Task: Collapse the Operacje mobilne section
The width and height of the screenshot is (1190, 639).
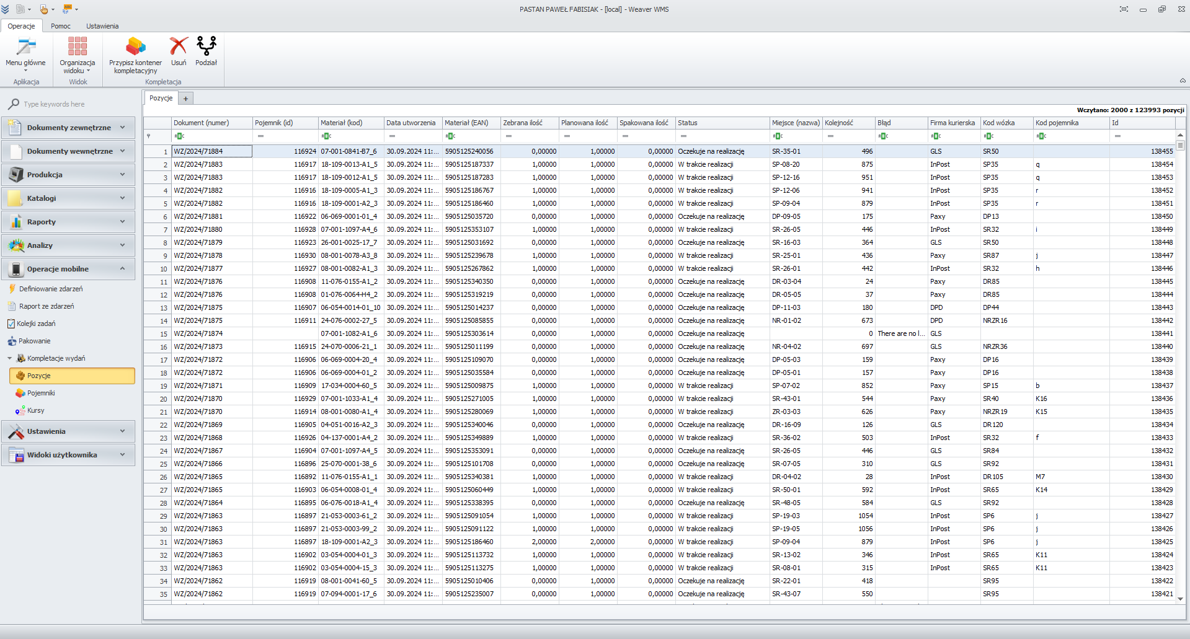Action: [x=122, y=268]
